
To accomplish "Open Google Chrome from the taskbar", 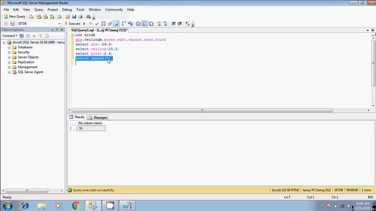I will click(x=76, y=206).
